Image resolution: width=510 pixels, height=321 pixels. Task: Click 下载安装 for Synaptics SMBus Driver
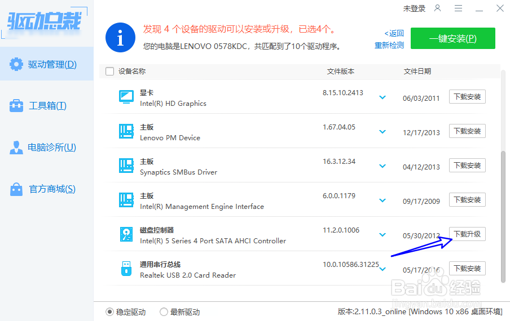point(467,166)
